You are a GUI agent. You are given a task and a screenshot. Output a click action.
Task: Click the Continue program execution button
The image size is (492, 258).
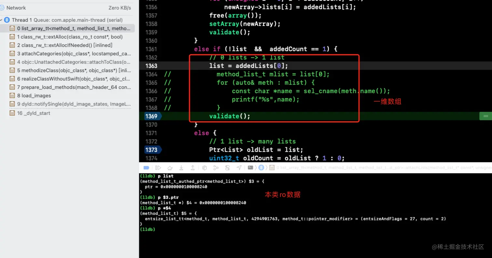[x=158, y=168]
